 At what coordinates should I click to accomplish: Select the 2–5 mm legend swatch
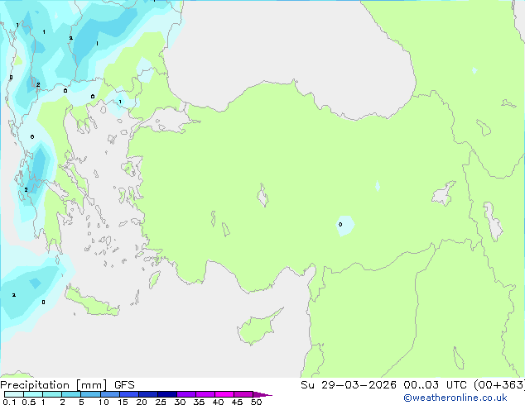71,394
